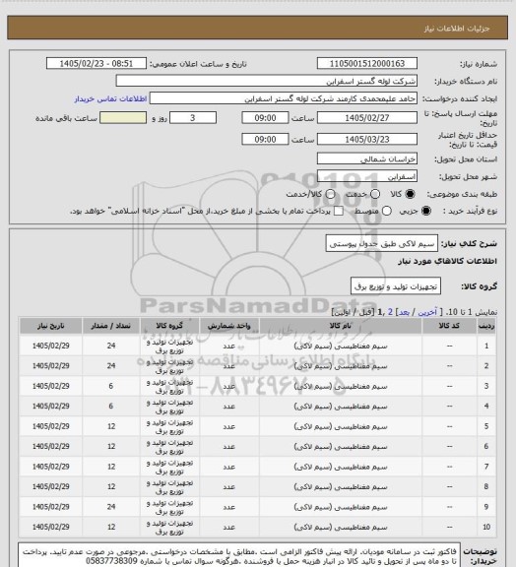The image size is (516, 567).
Task: Select the کالا radio button
Action: pos(410,194)
